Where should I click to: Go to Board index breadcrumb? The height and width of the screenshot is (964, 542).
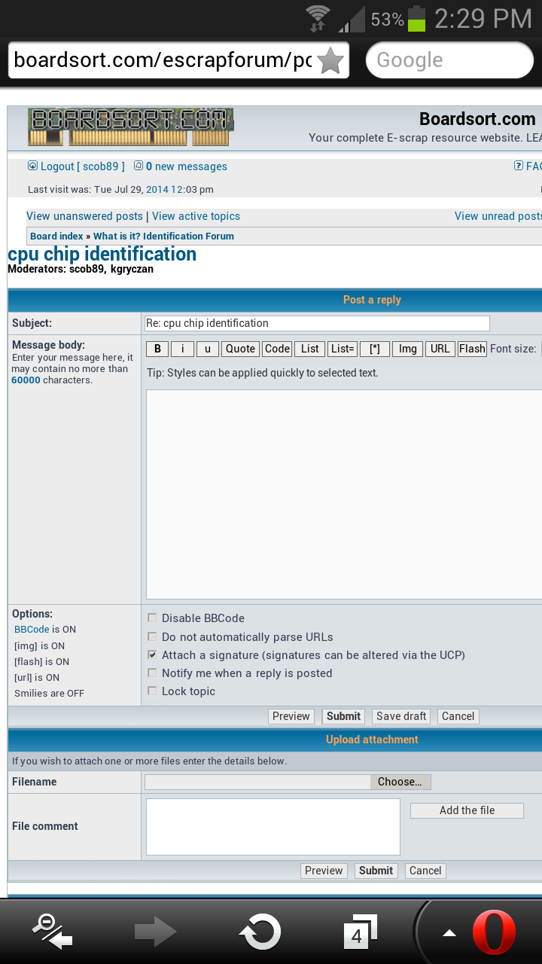coord(56,236)
